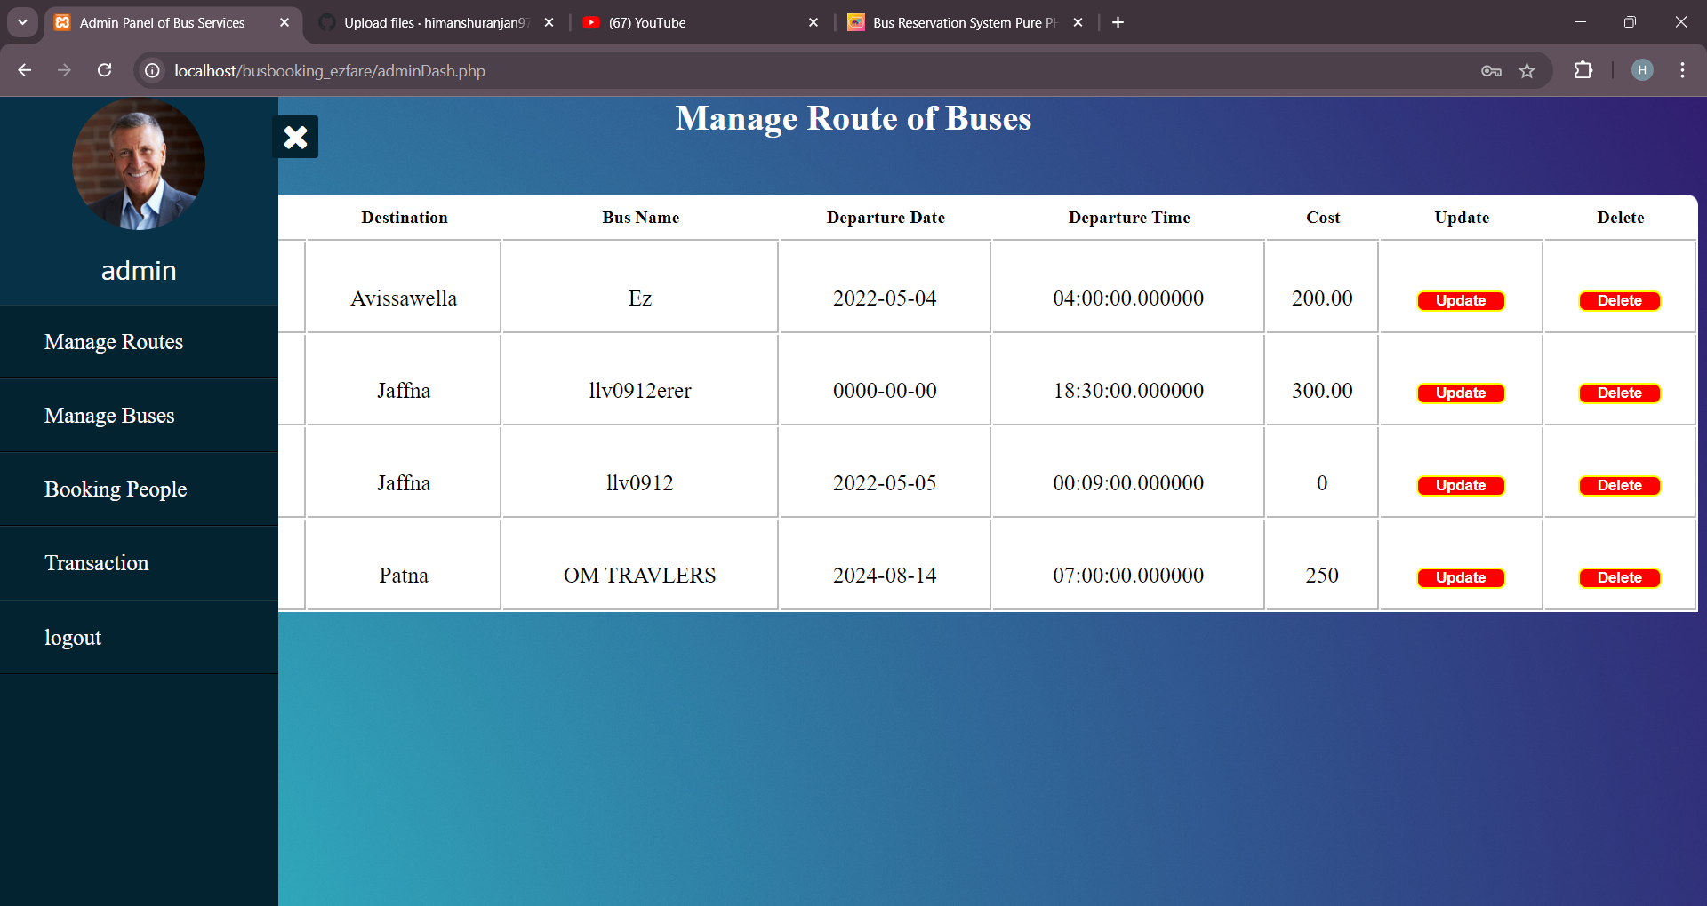Image resolution: width=1707 pixels, height=906 pixels.
Task: Open Booking People in the sidebar
Action: pos(116,489)
